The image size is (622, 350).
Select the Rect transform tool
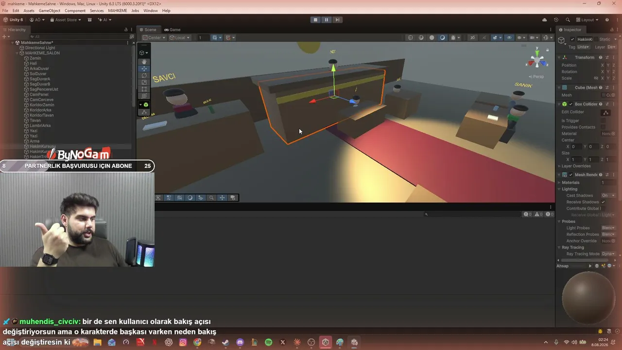(144, 89)
